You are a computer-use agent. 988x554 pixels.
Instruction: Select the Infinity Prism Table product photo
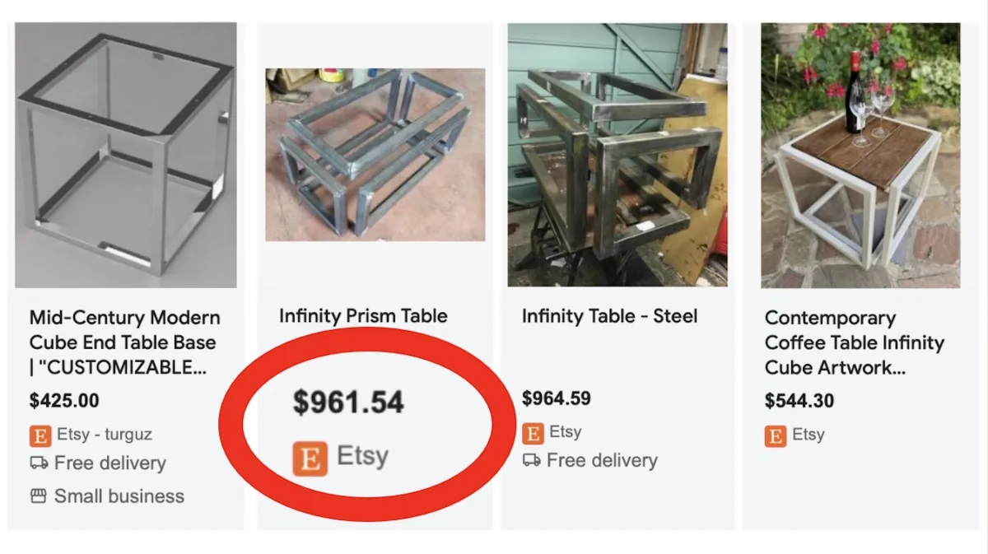coord(375,155)
